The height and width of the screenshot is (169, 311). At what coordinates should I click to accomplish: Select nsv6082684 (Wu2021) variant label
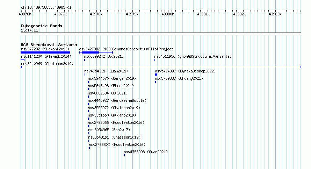[108, 93]
